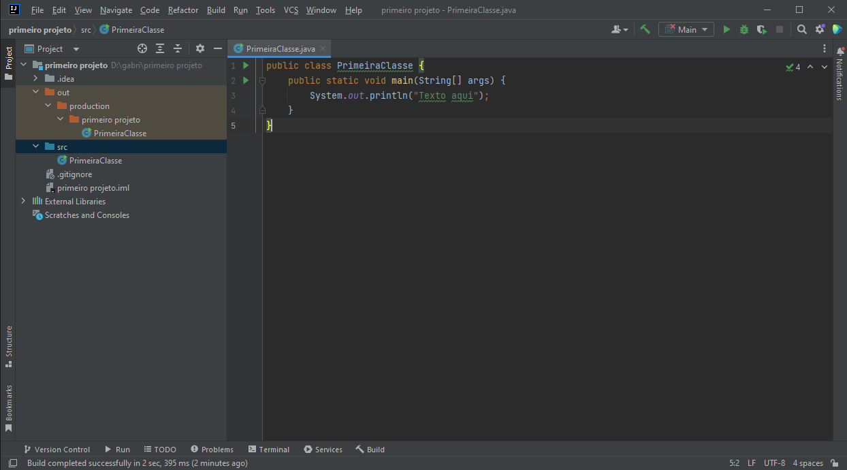Toggle code folding for main method on line 2
Viewport: 847px width, 470px height.
pyautogui.click(x=262, y=80)
